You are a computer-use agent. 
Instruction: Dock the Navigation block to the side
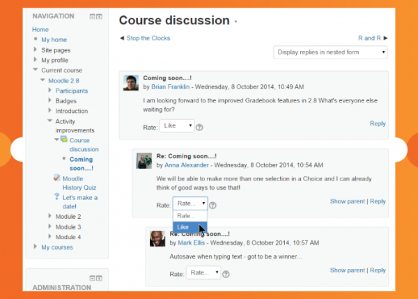coord(100,16)
